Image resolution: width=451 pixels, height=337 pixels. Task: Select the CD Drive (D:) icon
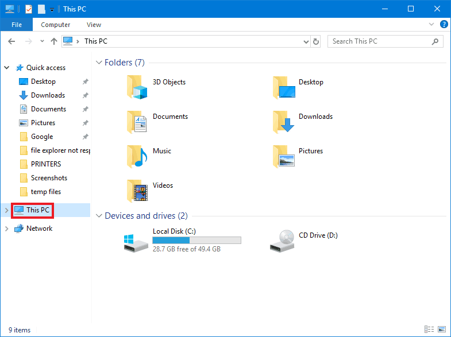pos(283,241)
